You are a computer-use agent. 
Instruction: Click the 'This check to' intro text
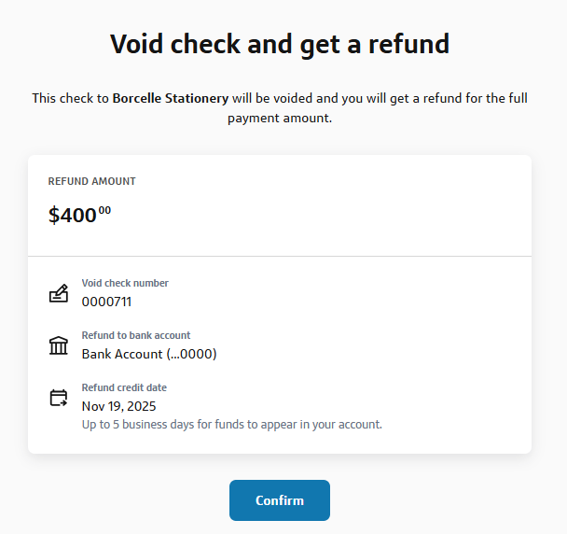(70, 98)
